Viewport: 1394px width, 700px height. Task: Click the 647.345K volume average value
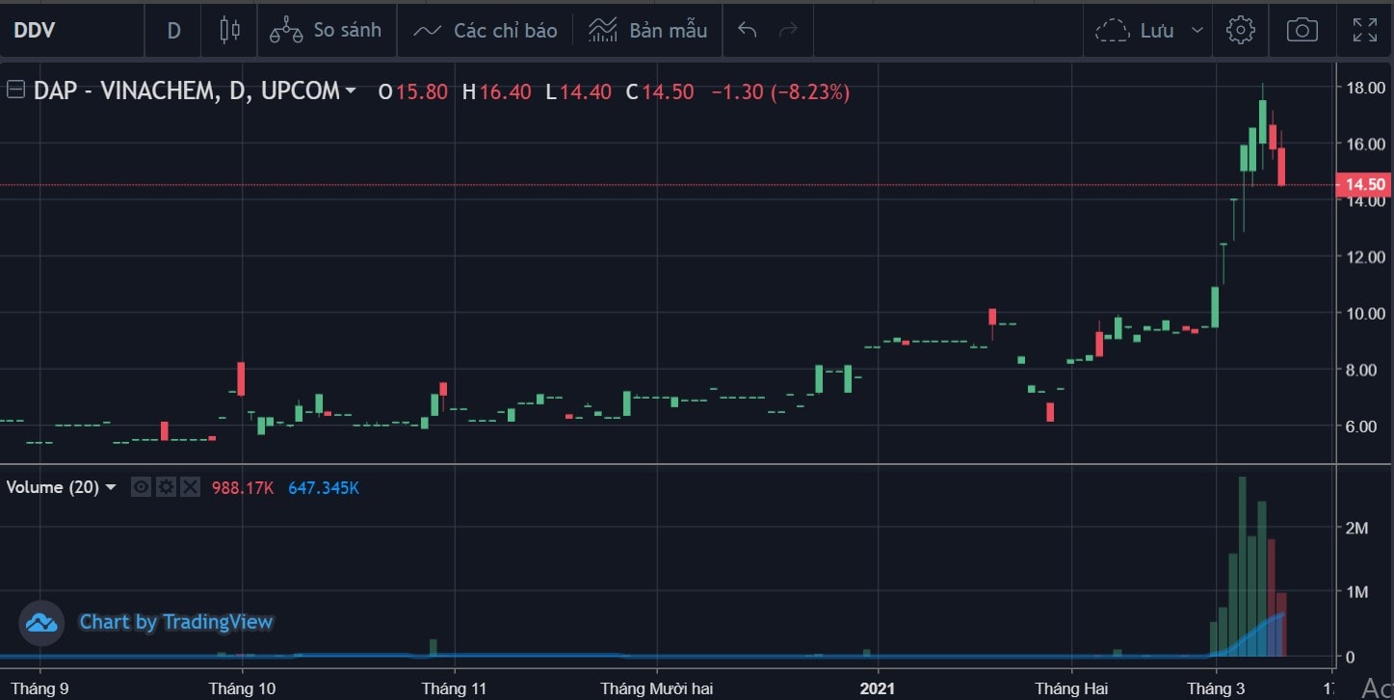click(x=324, y=488)
